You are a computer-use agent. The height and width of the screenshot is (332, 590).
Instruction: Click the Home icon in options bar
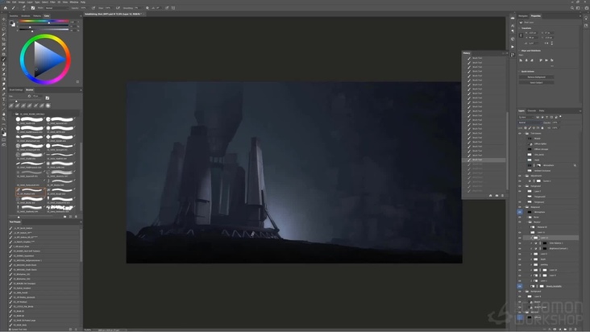[5, 8]
